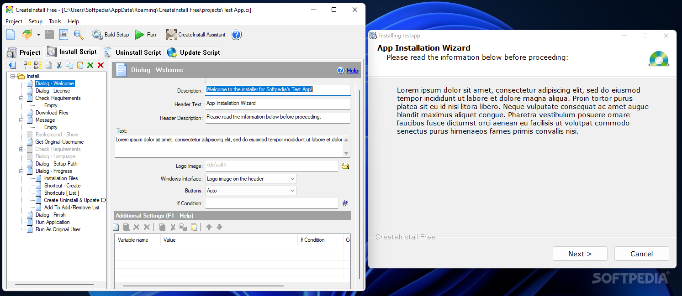Delete the command with the red X icon
Image resolution: width=682 pixels, height=296 pixels.
coord(100,65)
